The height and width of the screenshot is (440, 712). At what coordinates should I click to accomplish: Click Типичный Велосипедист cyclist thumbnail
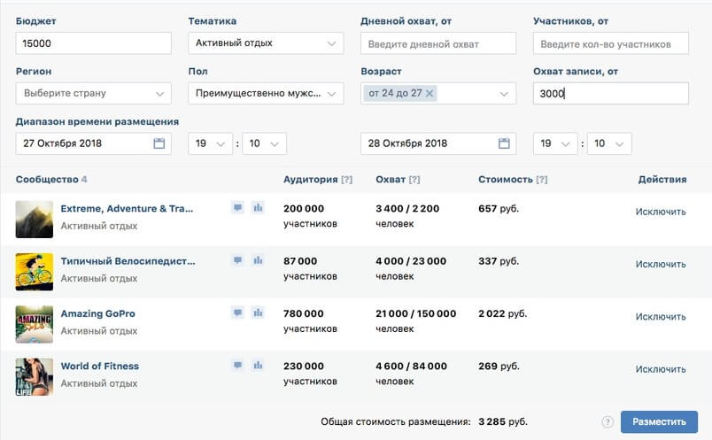click(34, 272)
